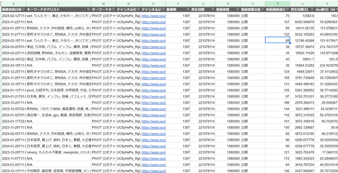Select column T by its letter header

point(278,3)
